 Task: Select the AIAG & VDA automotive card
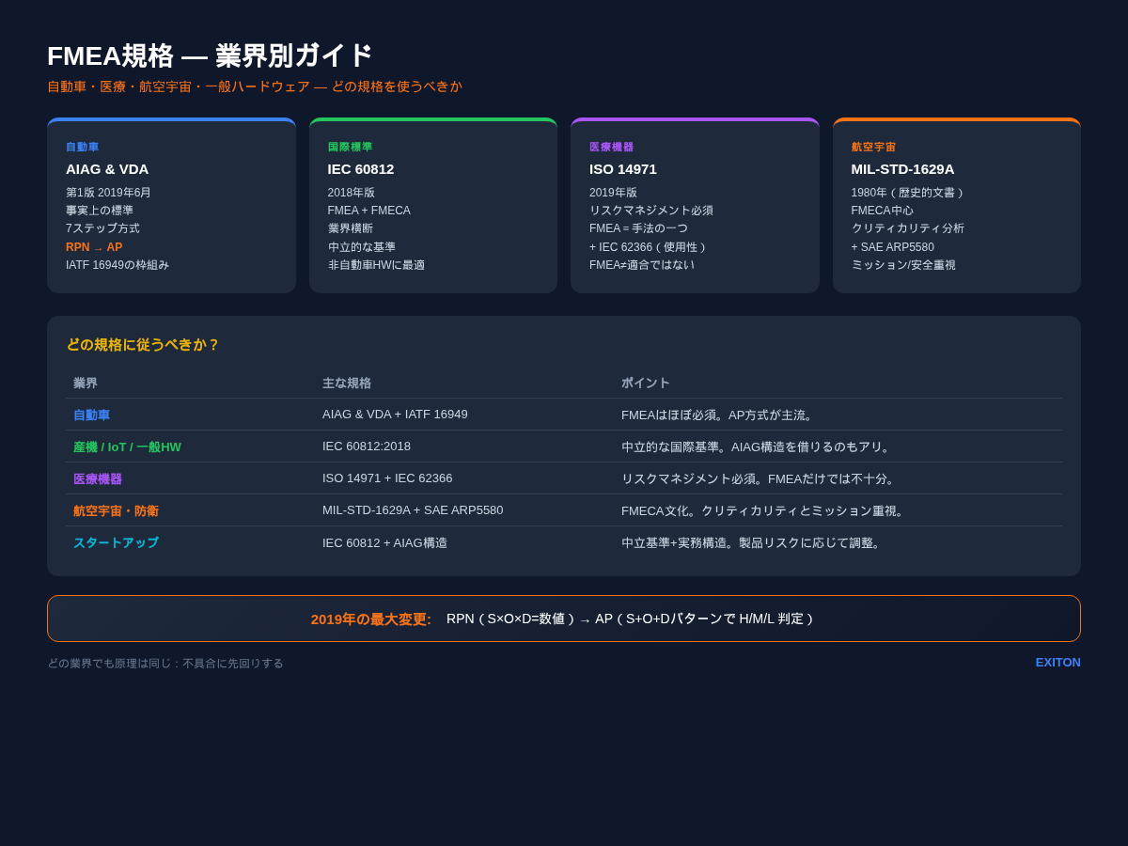(171, 205)
